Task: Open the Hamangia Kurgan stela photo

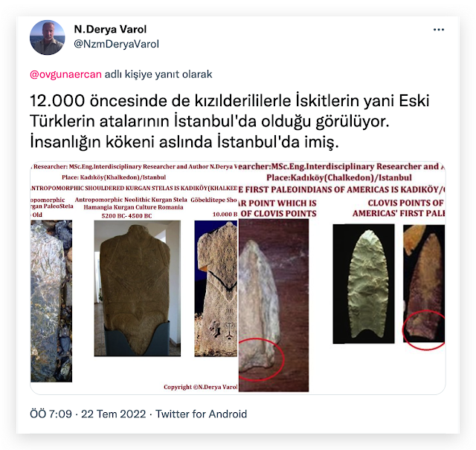Action: [137, 288]
